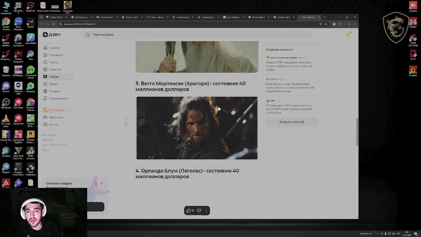Image resolution: width=421 pixels, height=237 pixels.
Task: Open VLC media player desktop icon
Action: 6,121
